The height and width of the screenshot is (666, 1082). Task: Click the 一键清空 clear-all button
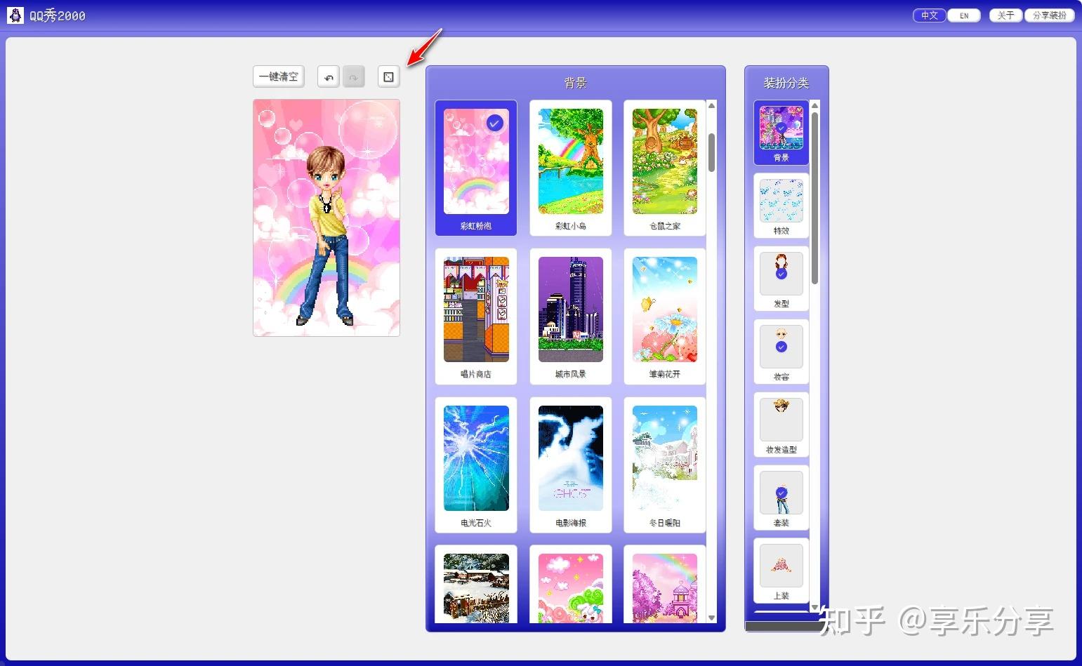(279, 76)
